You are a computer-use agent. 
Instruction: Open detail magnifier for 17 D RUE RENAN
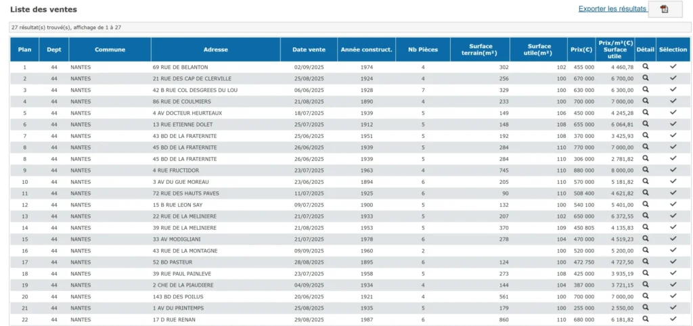pos(646,319)
